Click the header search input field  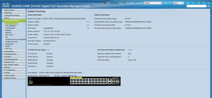pos(196,6)
